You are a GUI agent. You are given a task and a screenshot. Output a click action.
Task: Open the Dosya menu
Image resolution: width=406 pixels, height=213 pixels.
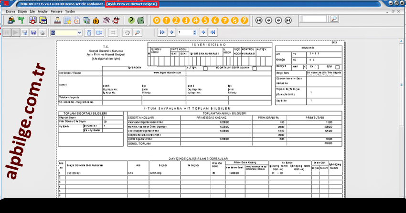click(x=11, y=10)
